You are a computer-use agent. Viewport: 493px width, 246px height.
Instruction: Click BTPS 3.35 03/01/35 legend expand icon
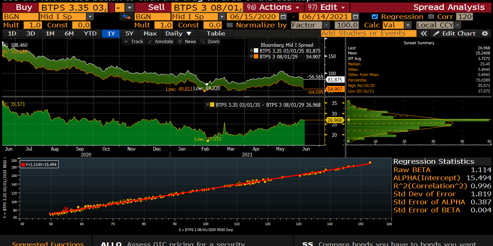pos(251,51)
